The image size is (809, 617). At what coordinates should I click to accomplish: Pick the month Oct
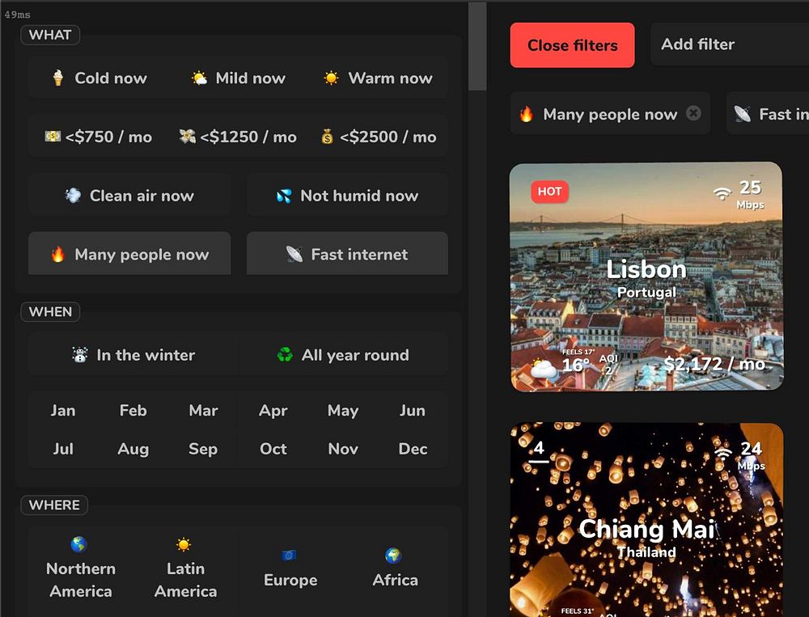pos(273,449)
